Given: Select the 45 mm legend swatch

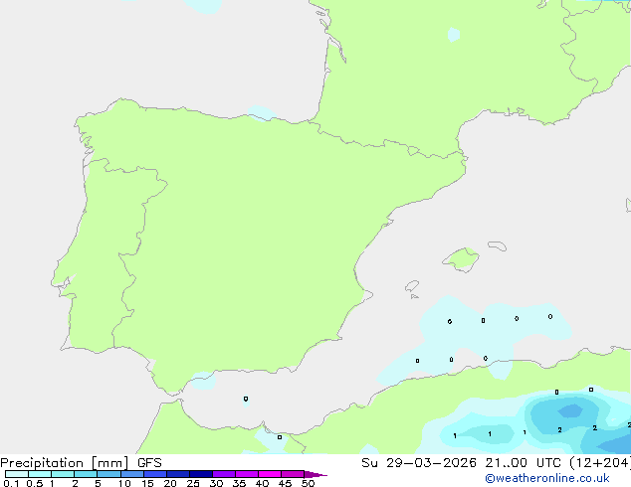Looking at the screenshot, I should (x=293, y=474).
